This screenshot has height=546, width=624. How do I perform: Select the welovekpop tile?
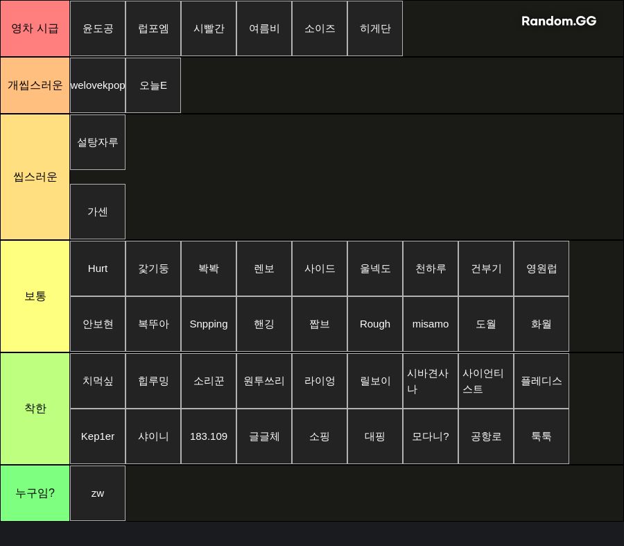click(x=98, y=85)
